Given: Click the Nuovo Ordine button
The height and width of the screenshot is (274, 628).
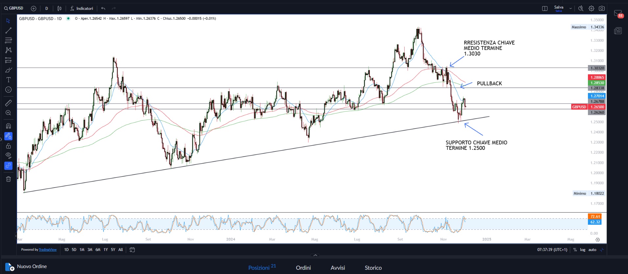Looking at the screenshot, I should click(26, 266).
